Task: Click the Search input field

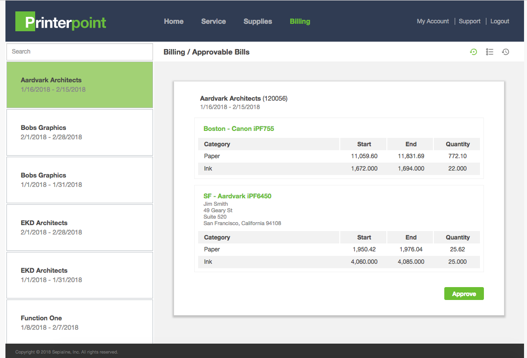Action: pyautogui.click(x=80, y=52)
